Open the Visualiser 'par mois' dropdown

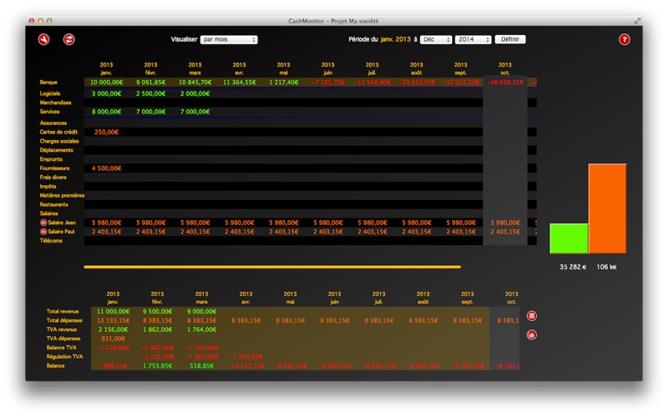click(229, 39)
